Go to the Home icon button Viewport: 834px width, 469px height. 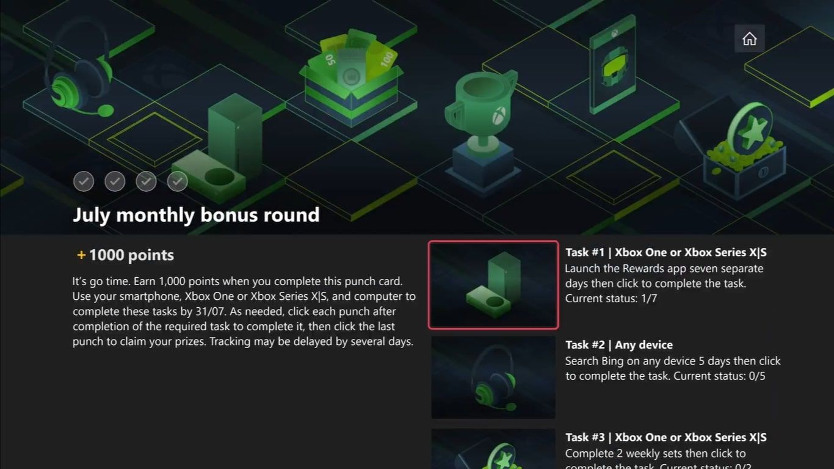point(749,39)
